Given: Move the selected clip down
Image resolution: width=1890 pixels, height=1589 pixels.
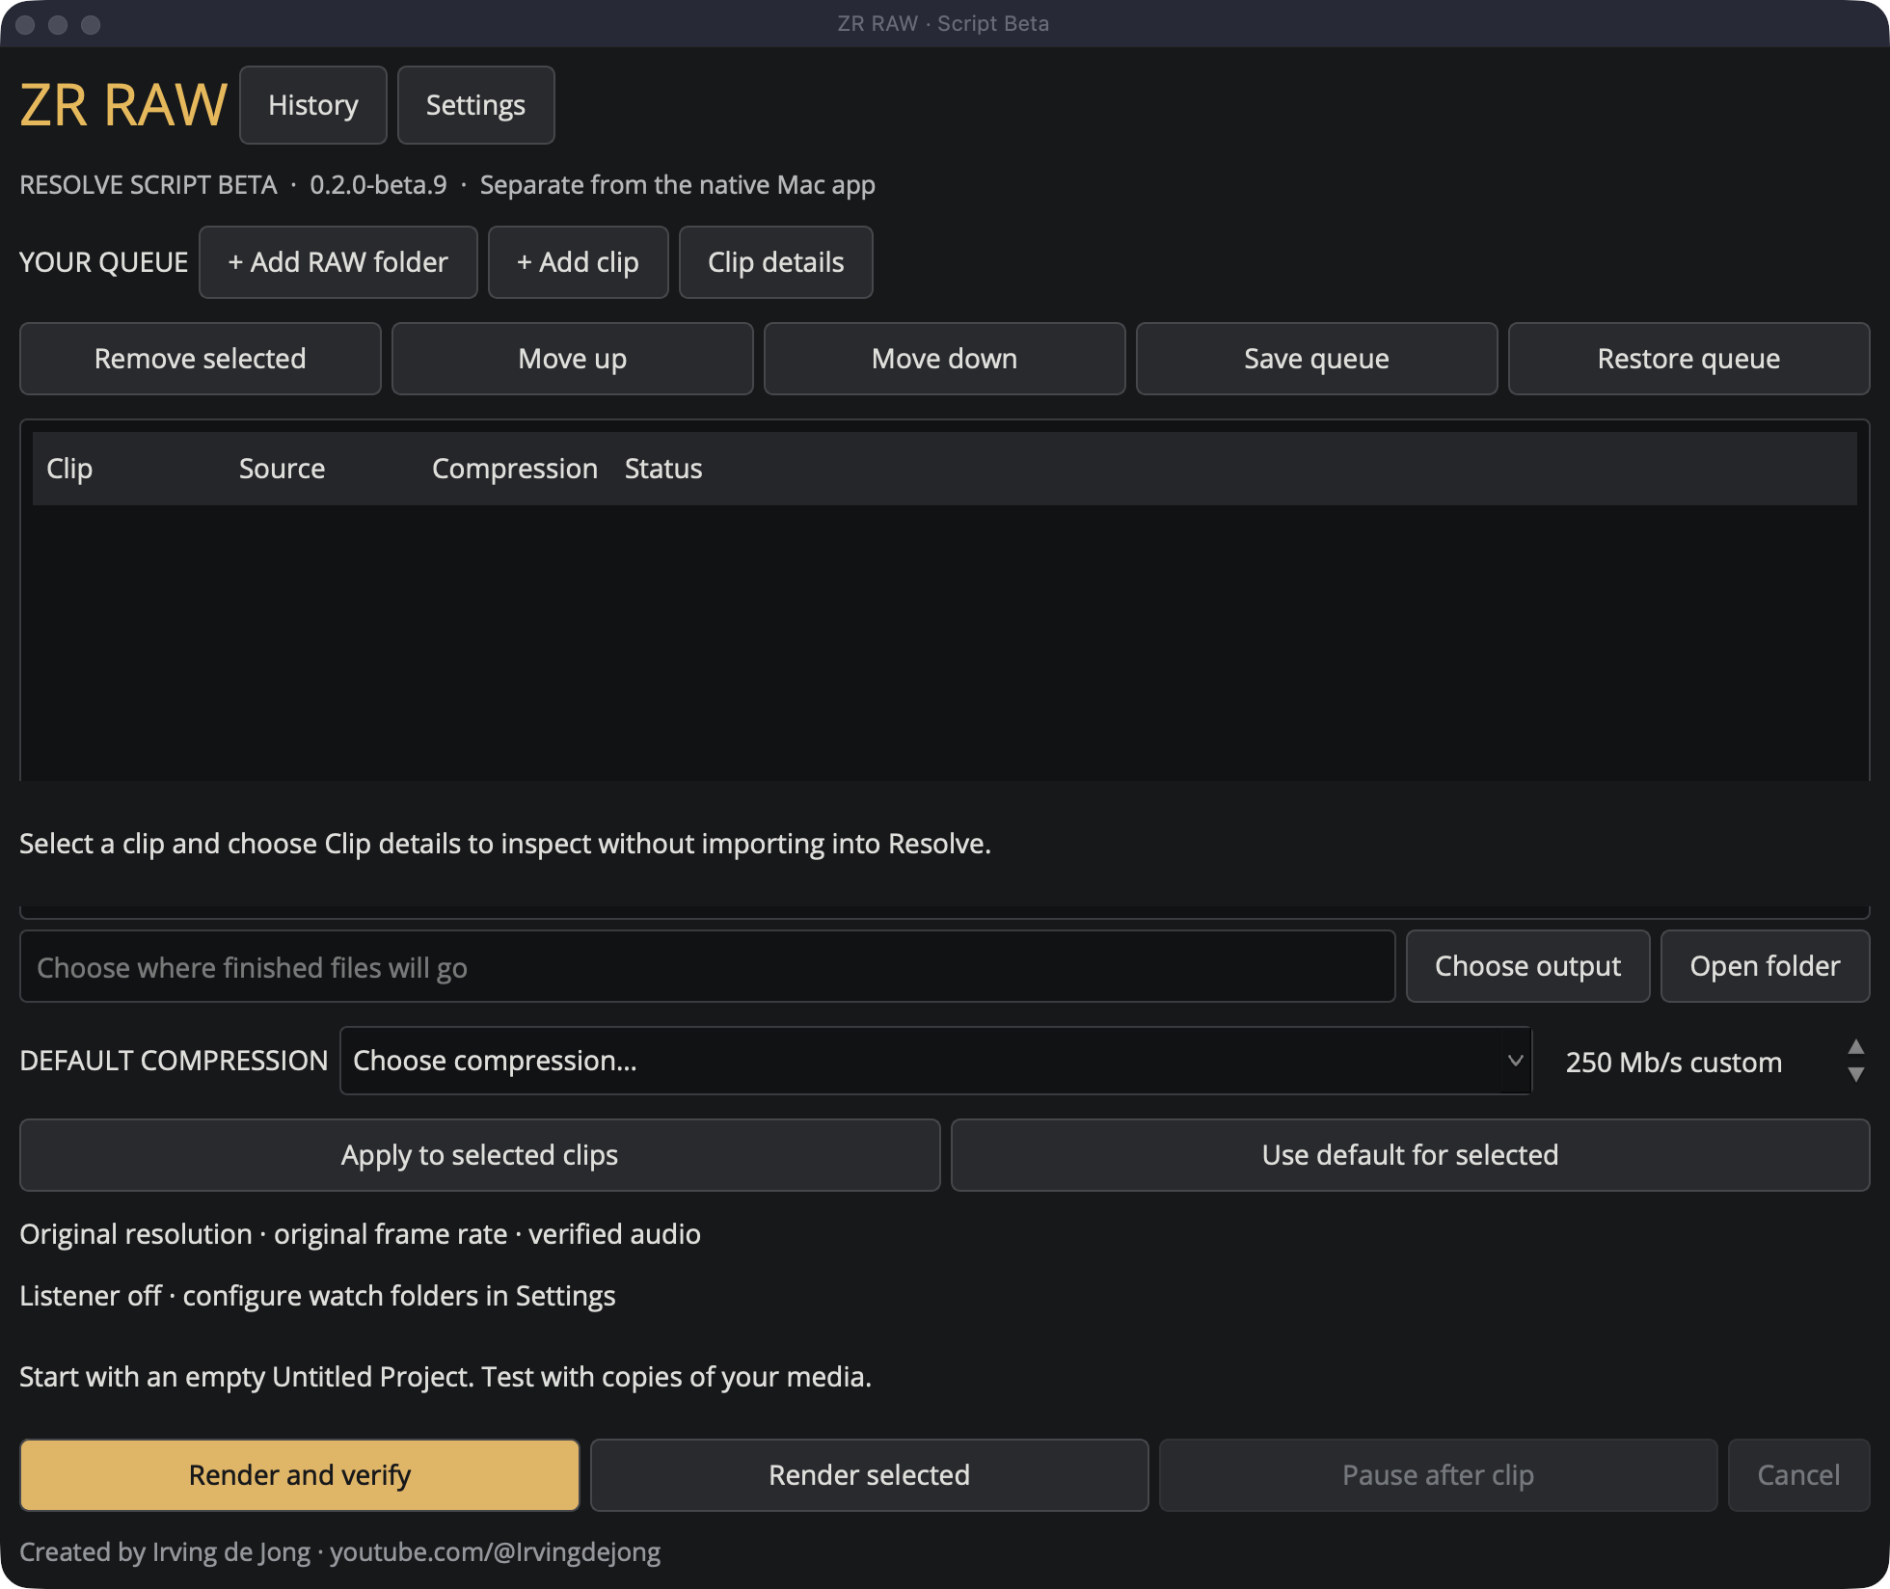Looking at the screenshot, I should pos(944,359).
